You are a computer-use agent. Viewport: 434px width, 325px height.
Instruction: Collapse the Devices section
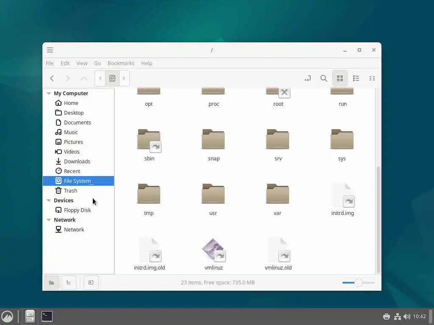49,200
